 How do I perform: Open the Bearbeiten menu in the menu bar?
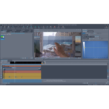[x=6, y=25]
